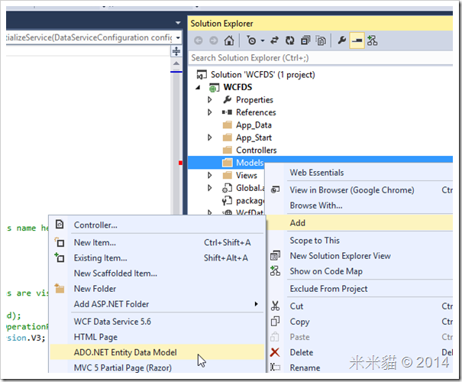Click the red X Delete icon

tap(275, 352)
